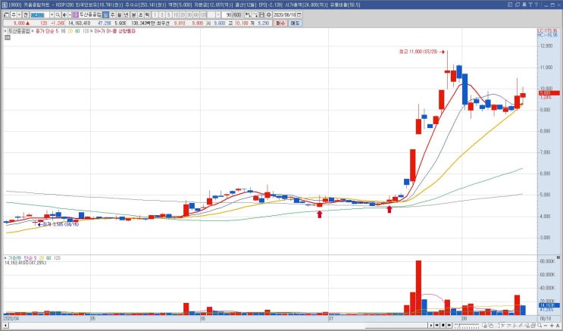The width and height of the screenshot is (563, 331).
Task: Click the 60 interval button
Action: click(x=196, y=14)
